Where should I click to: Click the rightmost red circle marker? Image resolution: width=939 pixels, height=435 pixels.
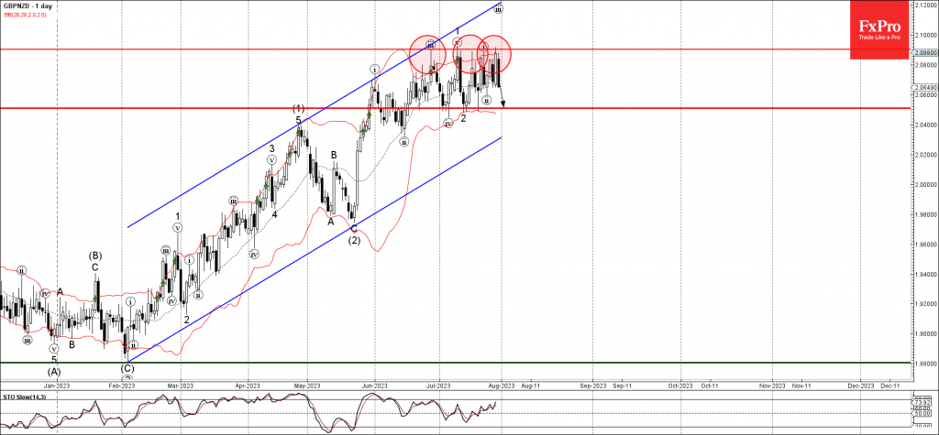click(493, 54)
